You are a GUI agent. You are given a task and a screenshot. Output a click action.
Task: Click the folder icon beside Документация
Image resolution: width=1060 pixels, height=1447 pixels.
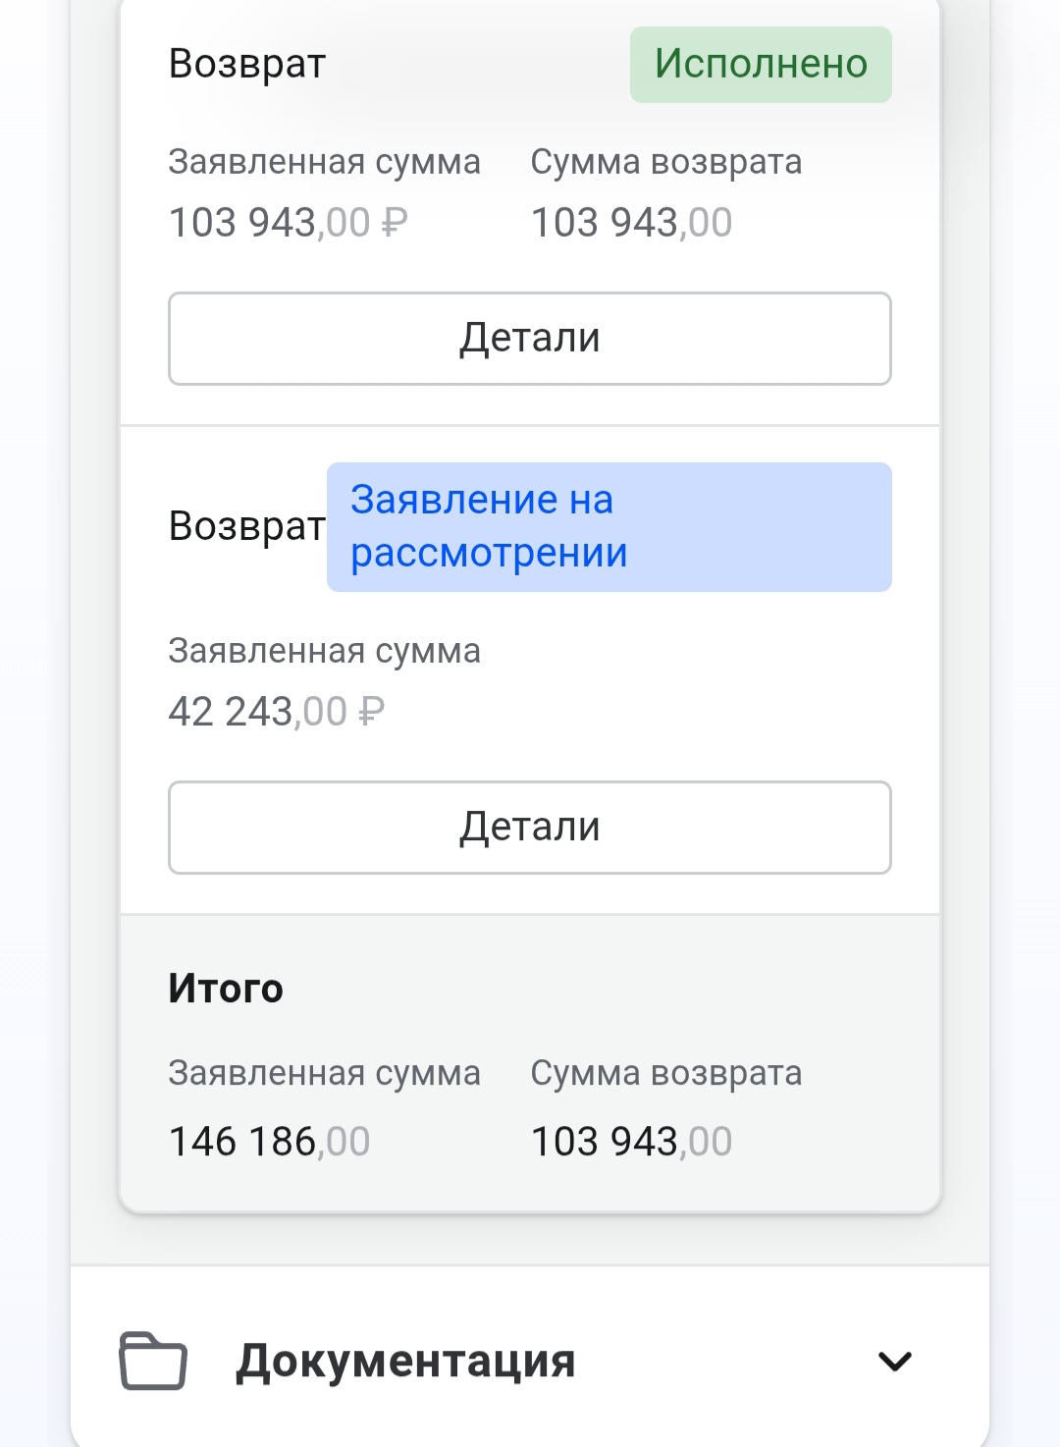coord(153,1361)
